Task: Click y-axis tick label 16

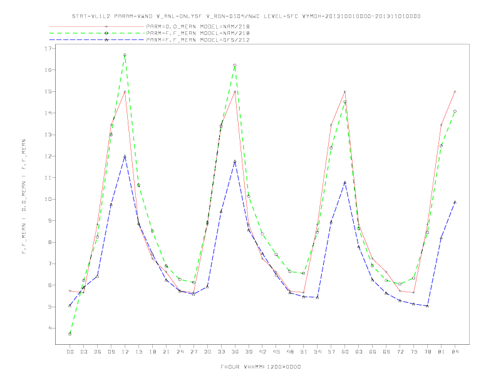Action: (x=48, y=70)
